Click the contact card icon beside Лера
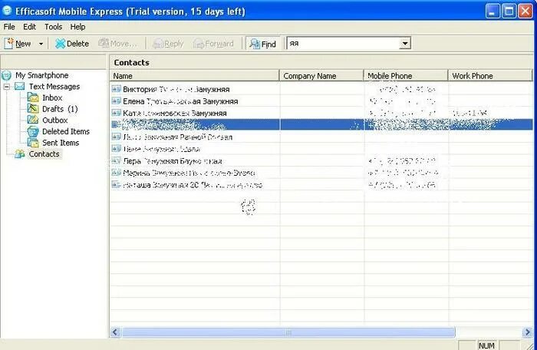Screen dimensions: 537x350 pyautogui.click(x=116, y=160)
